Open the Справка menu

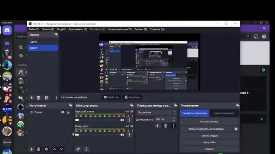(157, 30)
